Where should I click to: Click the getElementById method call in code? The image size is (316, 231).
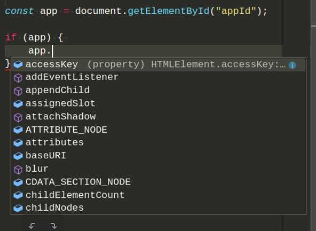click(168, 11)
